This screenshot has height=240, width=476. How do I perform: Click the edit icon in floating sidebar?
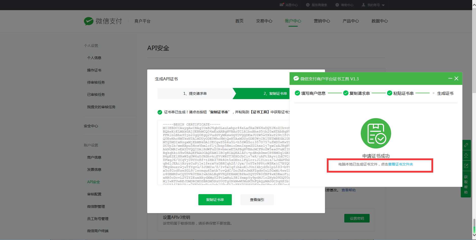[466, 166]
